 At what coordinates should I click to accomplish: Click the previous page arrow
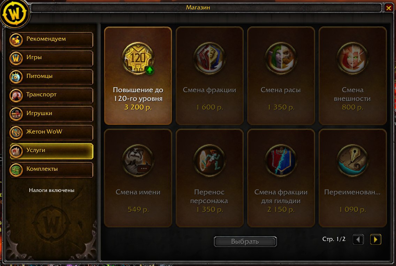click(x=358, y=239)
